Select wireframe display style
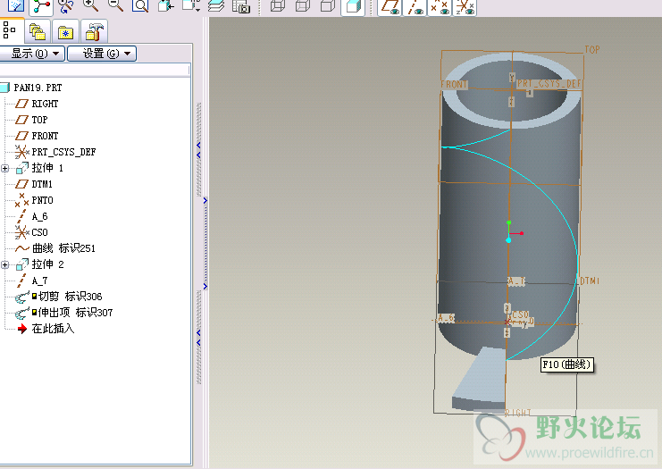Image resolution: width=662 pixels, height=469 pixels. [x=277, y=6]
